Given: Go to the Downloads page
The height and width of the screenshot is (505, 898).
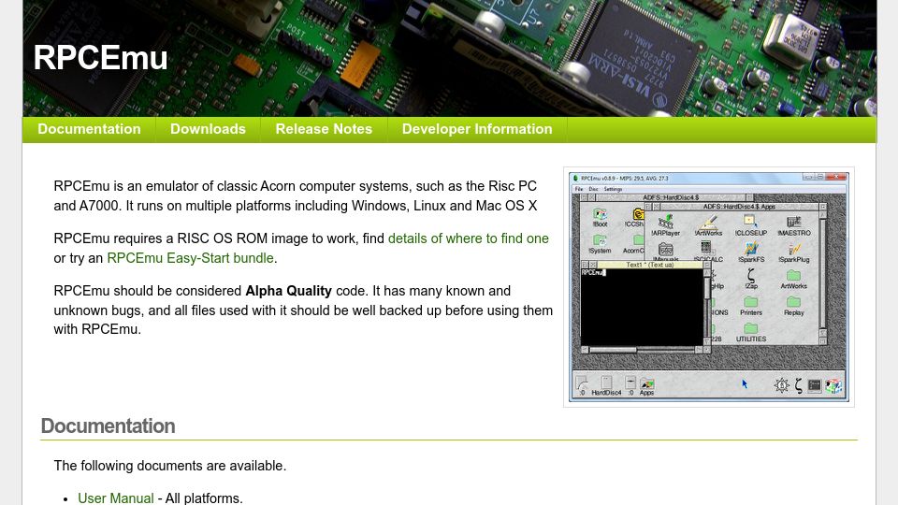Looking at the screenshot, I should point(208,129).
